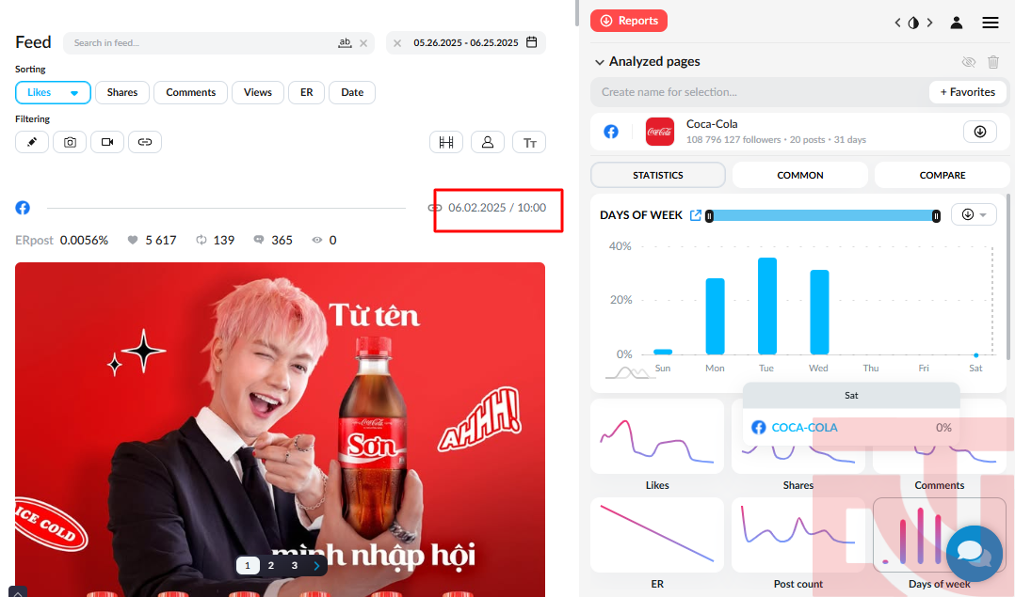
Task: Add selection to Favorites
Action: click(968, 92)
